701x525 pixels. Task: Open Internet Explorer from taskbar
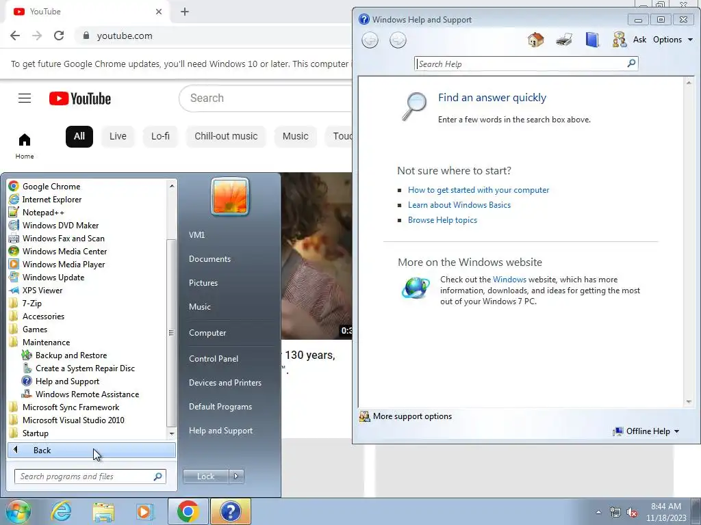point(61,511)
